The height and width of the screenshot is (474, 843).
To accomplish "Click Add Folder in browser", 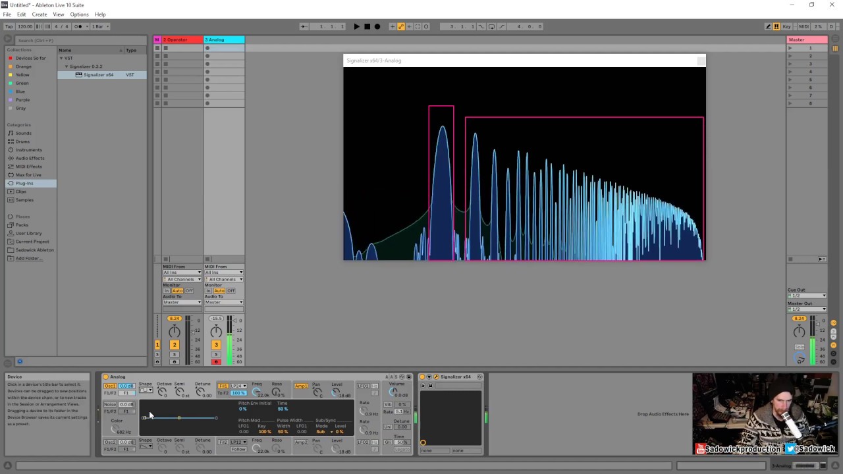I will [29, 258].
